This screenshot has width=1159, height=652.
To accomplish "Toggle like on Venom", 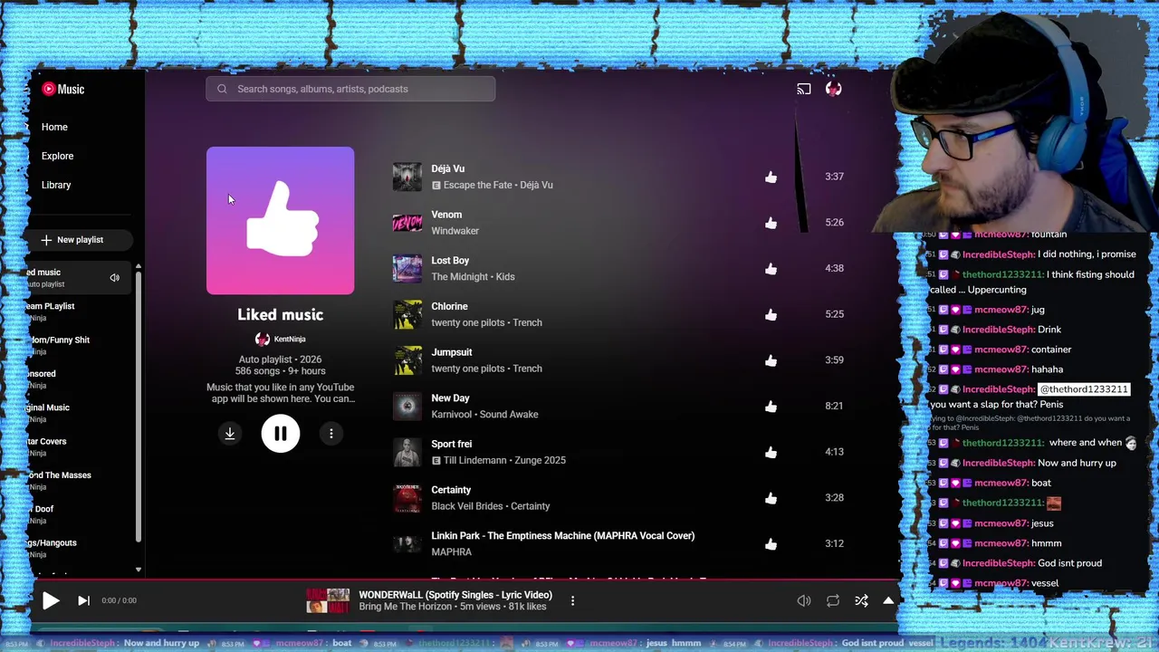I will (771, 223).
